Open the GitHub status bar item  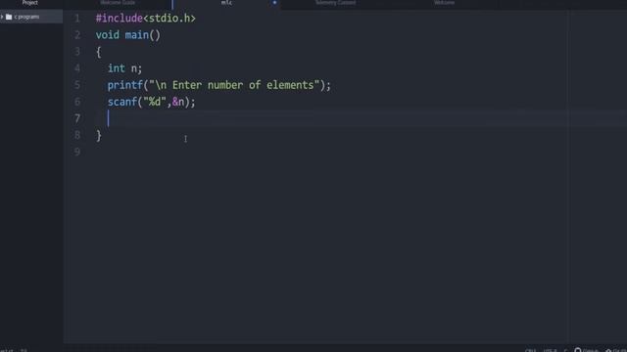586,350
